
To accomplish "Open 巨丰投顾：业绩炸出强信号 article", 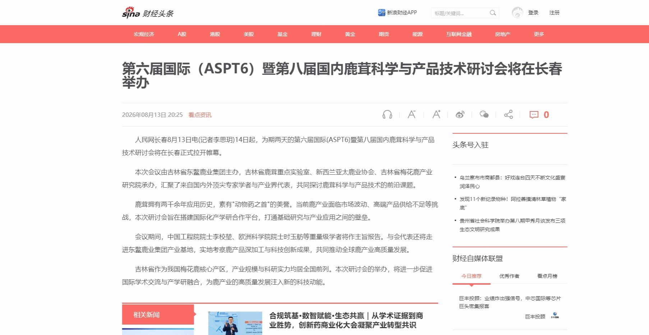I will (510, 302).
